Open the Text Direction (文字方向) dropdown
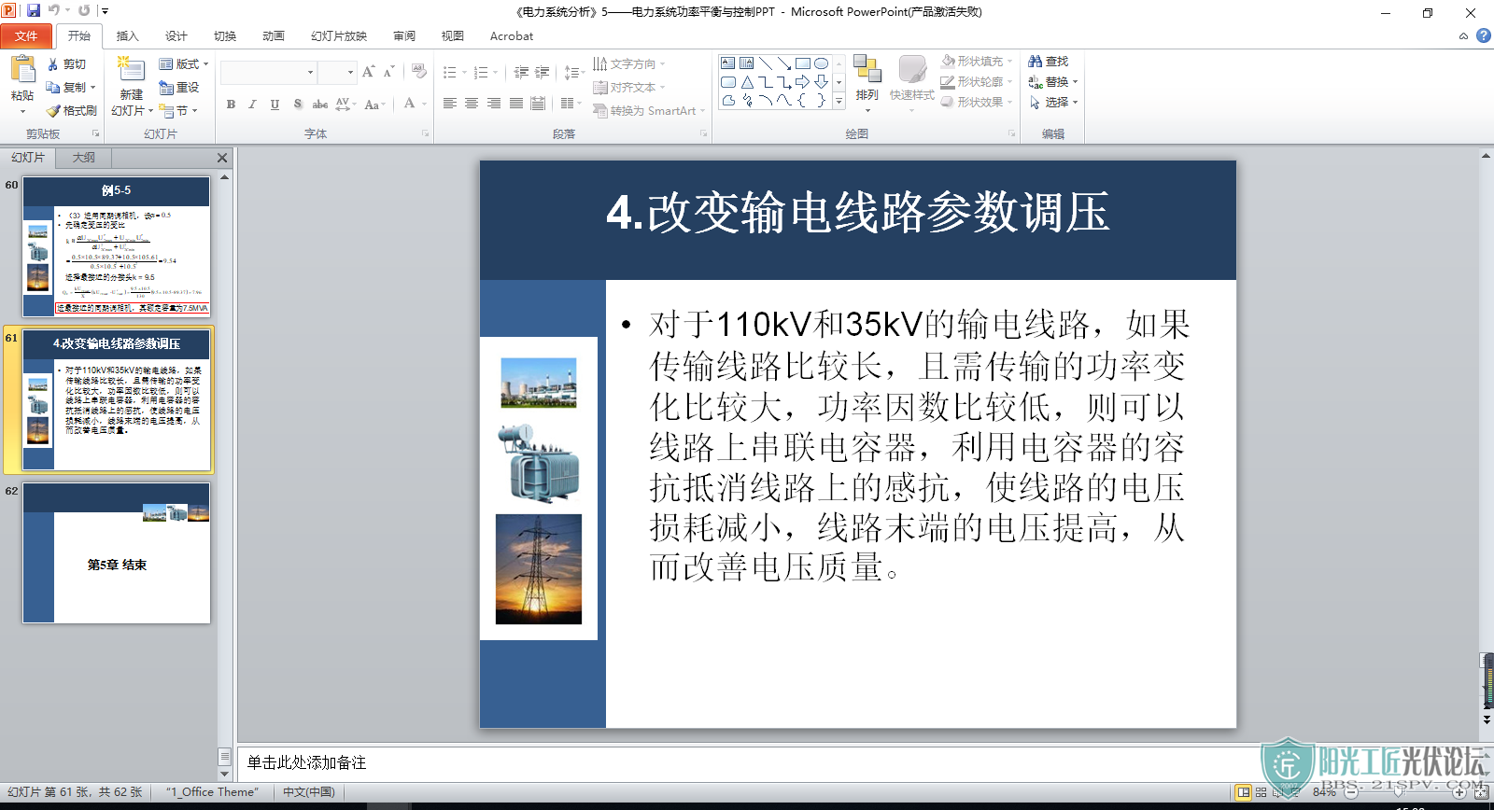Screen dimensions: 1494x810 click(x=629, y=63)
